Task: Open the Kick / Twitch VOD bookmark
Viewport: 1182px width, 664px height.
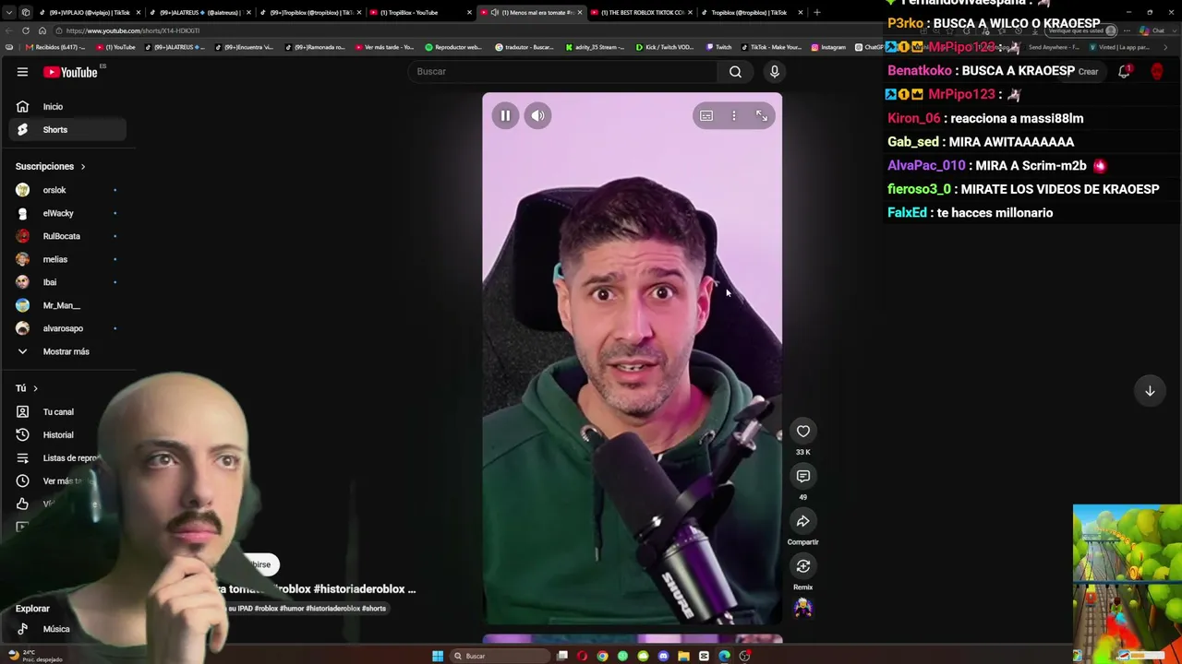Action: click(665, 47)
